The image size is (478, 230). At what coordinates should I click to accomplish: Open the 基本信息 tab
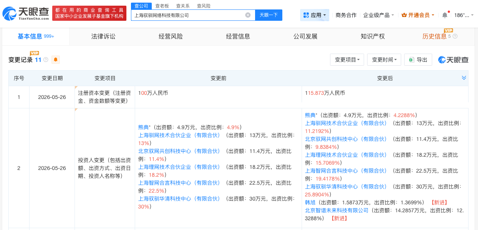coord(36,36)
